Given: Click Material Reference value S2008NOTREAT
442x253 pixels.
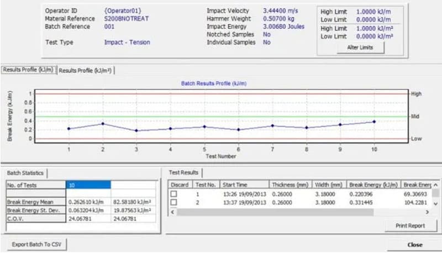Looking at the screenshot, I should [x=127, y=19].
